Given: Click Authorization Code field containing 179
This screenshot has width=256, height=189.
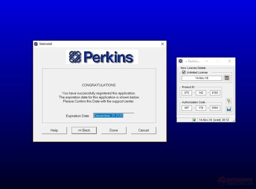Looking at the screenshot, I should (201, 108).
